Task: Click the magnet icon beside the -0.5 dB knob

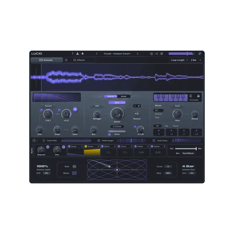Action: [135, 127]
